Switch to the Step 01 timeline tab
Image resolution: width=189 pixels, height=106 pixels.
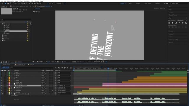coord(32,65)
